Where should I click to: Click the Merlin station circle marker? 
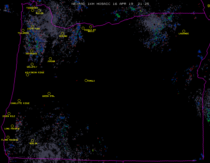[x=32, y=141]
